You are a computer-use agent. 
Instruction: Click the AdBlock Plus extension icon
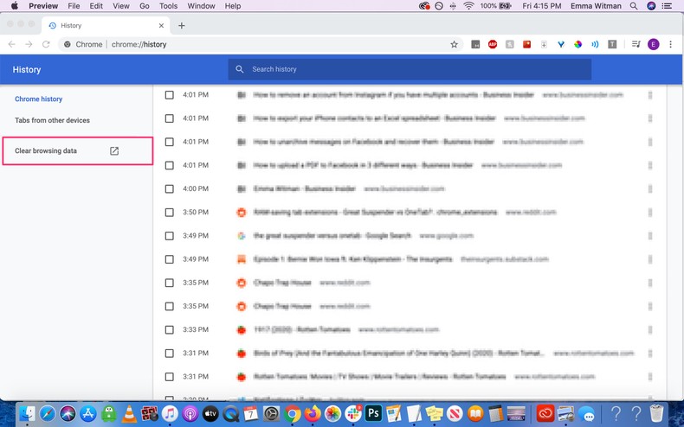(x=493, y=44)
